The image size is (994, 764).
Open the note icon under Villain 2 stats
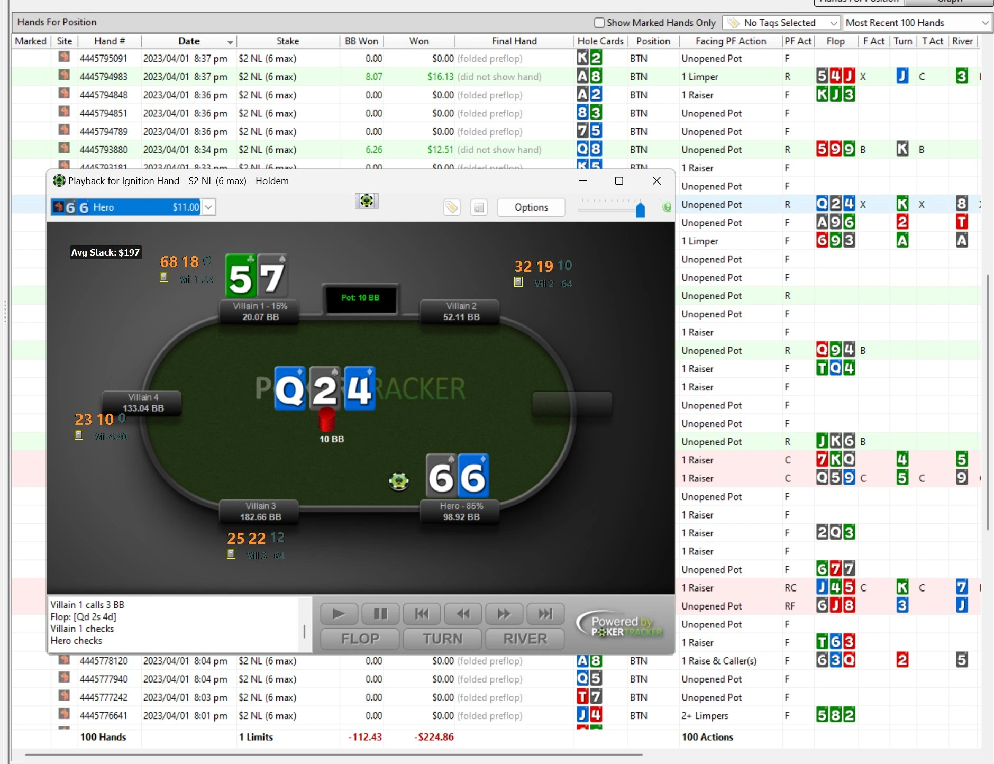tap(518, 281)
